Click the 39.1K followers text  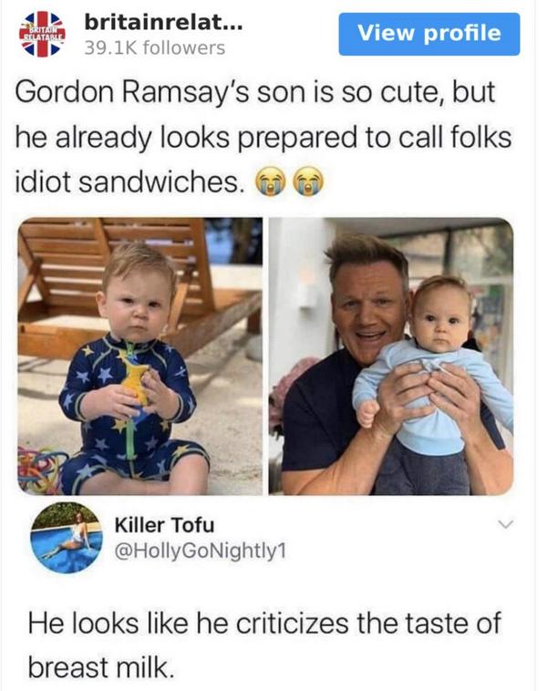tap(155, 47)
